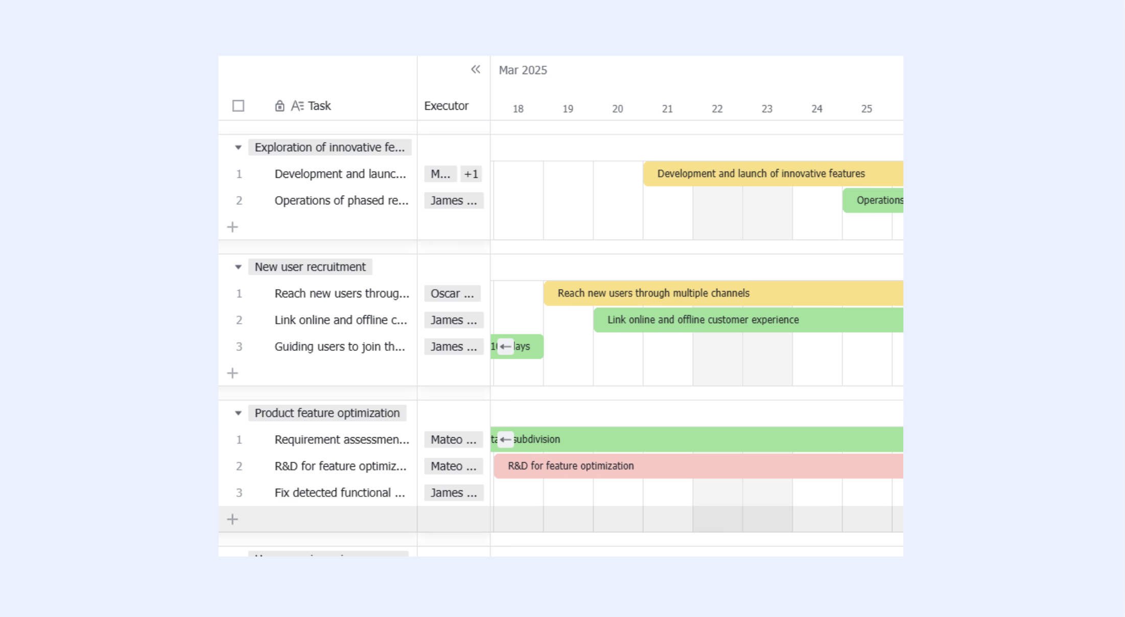
Task: Collapse the New user recruitment group
Action: point(238,267)
